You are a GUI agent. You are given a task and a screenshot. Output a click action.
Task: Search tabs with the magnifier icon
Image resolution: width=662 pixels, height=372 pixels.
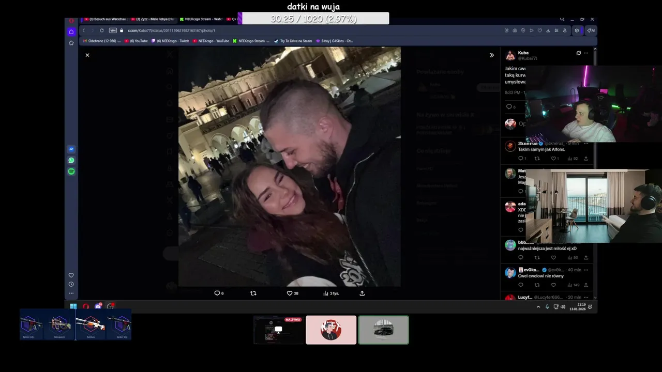(x=562, y=19)
